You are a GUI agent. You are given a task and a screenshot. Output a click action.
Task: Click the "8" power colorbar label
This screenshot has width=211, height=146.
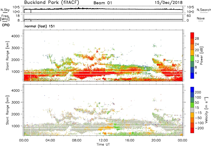pos(196,67)
